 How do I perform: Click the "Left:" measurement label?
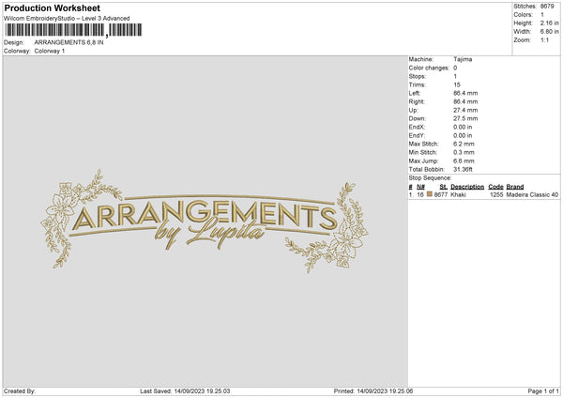(414, 93)
